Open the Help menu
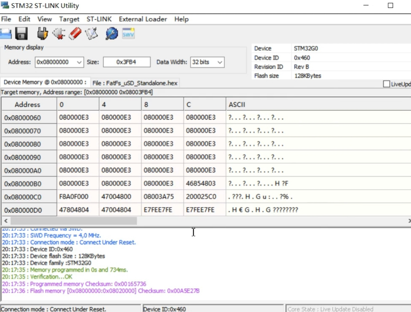This screenshot has width=411, height=312. click(181, 19)
